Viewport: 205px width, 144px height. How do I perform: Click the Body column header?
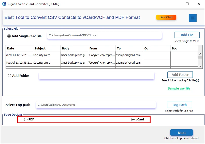point(74,48)
